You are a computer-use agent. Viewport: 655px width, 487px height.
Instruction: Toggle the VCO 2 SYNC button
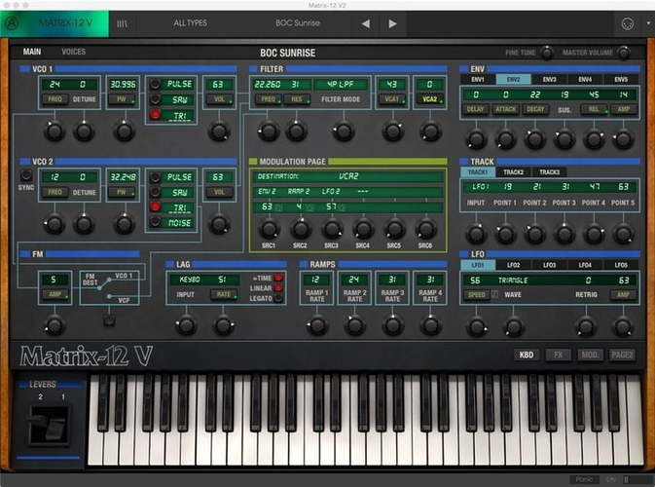click(26, 175)
